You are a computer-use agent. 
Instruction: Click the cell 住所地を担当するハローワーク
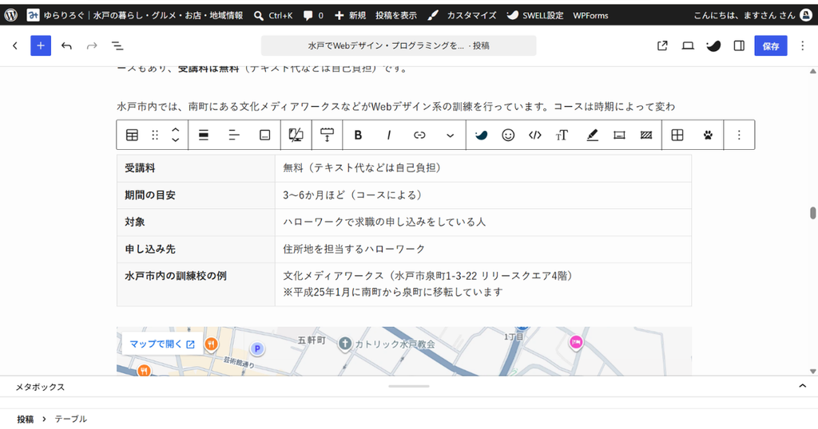point(483,250)
